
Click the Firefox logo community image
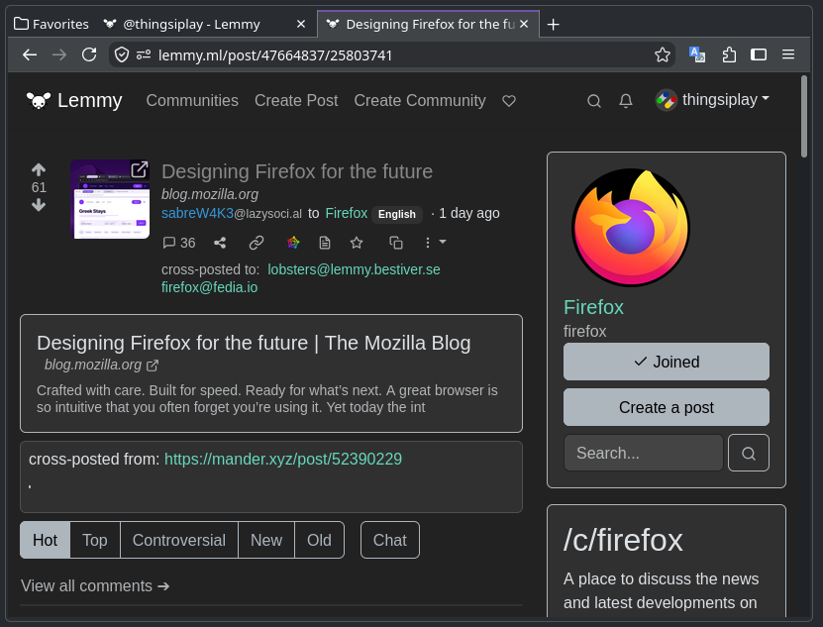point(630,228)
